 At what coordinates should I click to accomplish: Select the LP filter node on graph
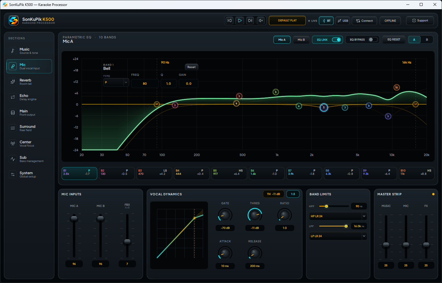click(416, 104)
